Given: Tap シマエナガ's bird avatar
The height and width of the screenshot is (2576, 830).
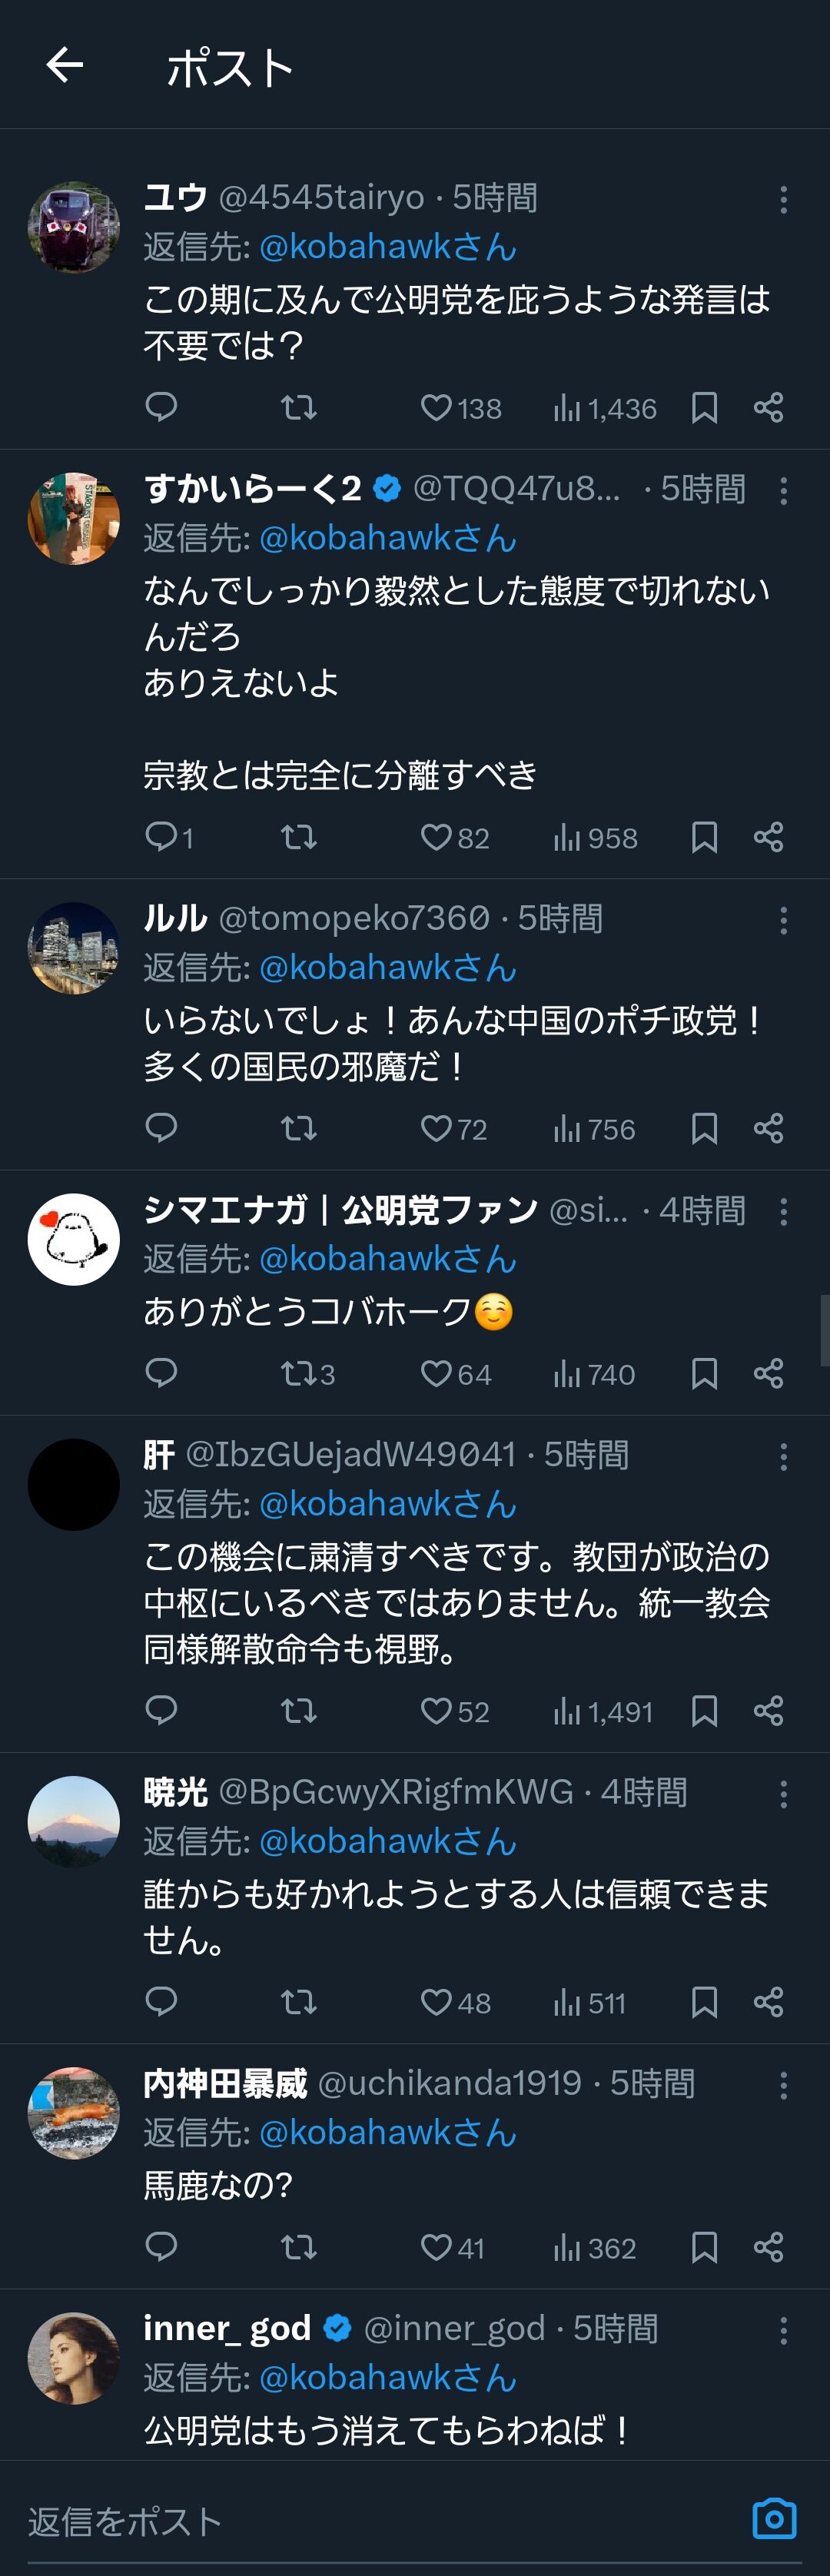Looking at the screenshot, I should (74, 1239).
